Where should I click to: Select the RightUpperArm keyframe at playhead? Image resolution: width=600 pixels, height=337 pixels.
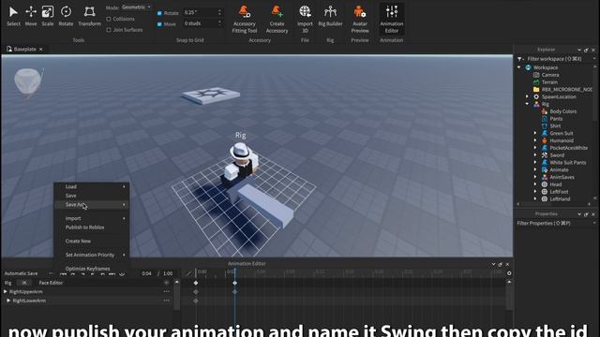click(x=235, y=292)
